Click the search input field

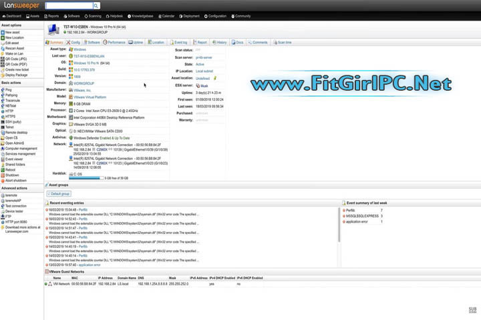[68, 6]
